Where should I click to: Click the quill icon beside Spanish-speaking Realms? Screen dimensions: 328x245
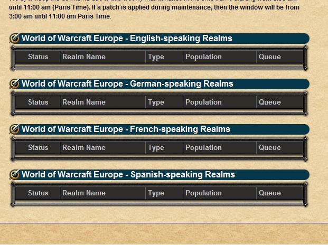pyautogui.click(x=14, y=175)
